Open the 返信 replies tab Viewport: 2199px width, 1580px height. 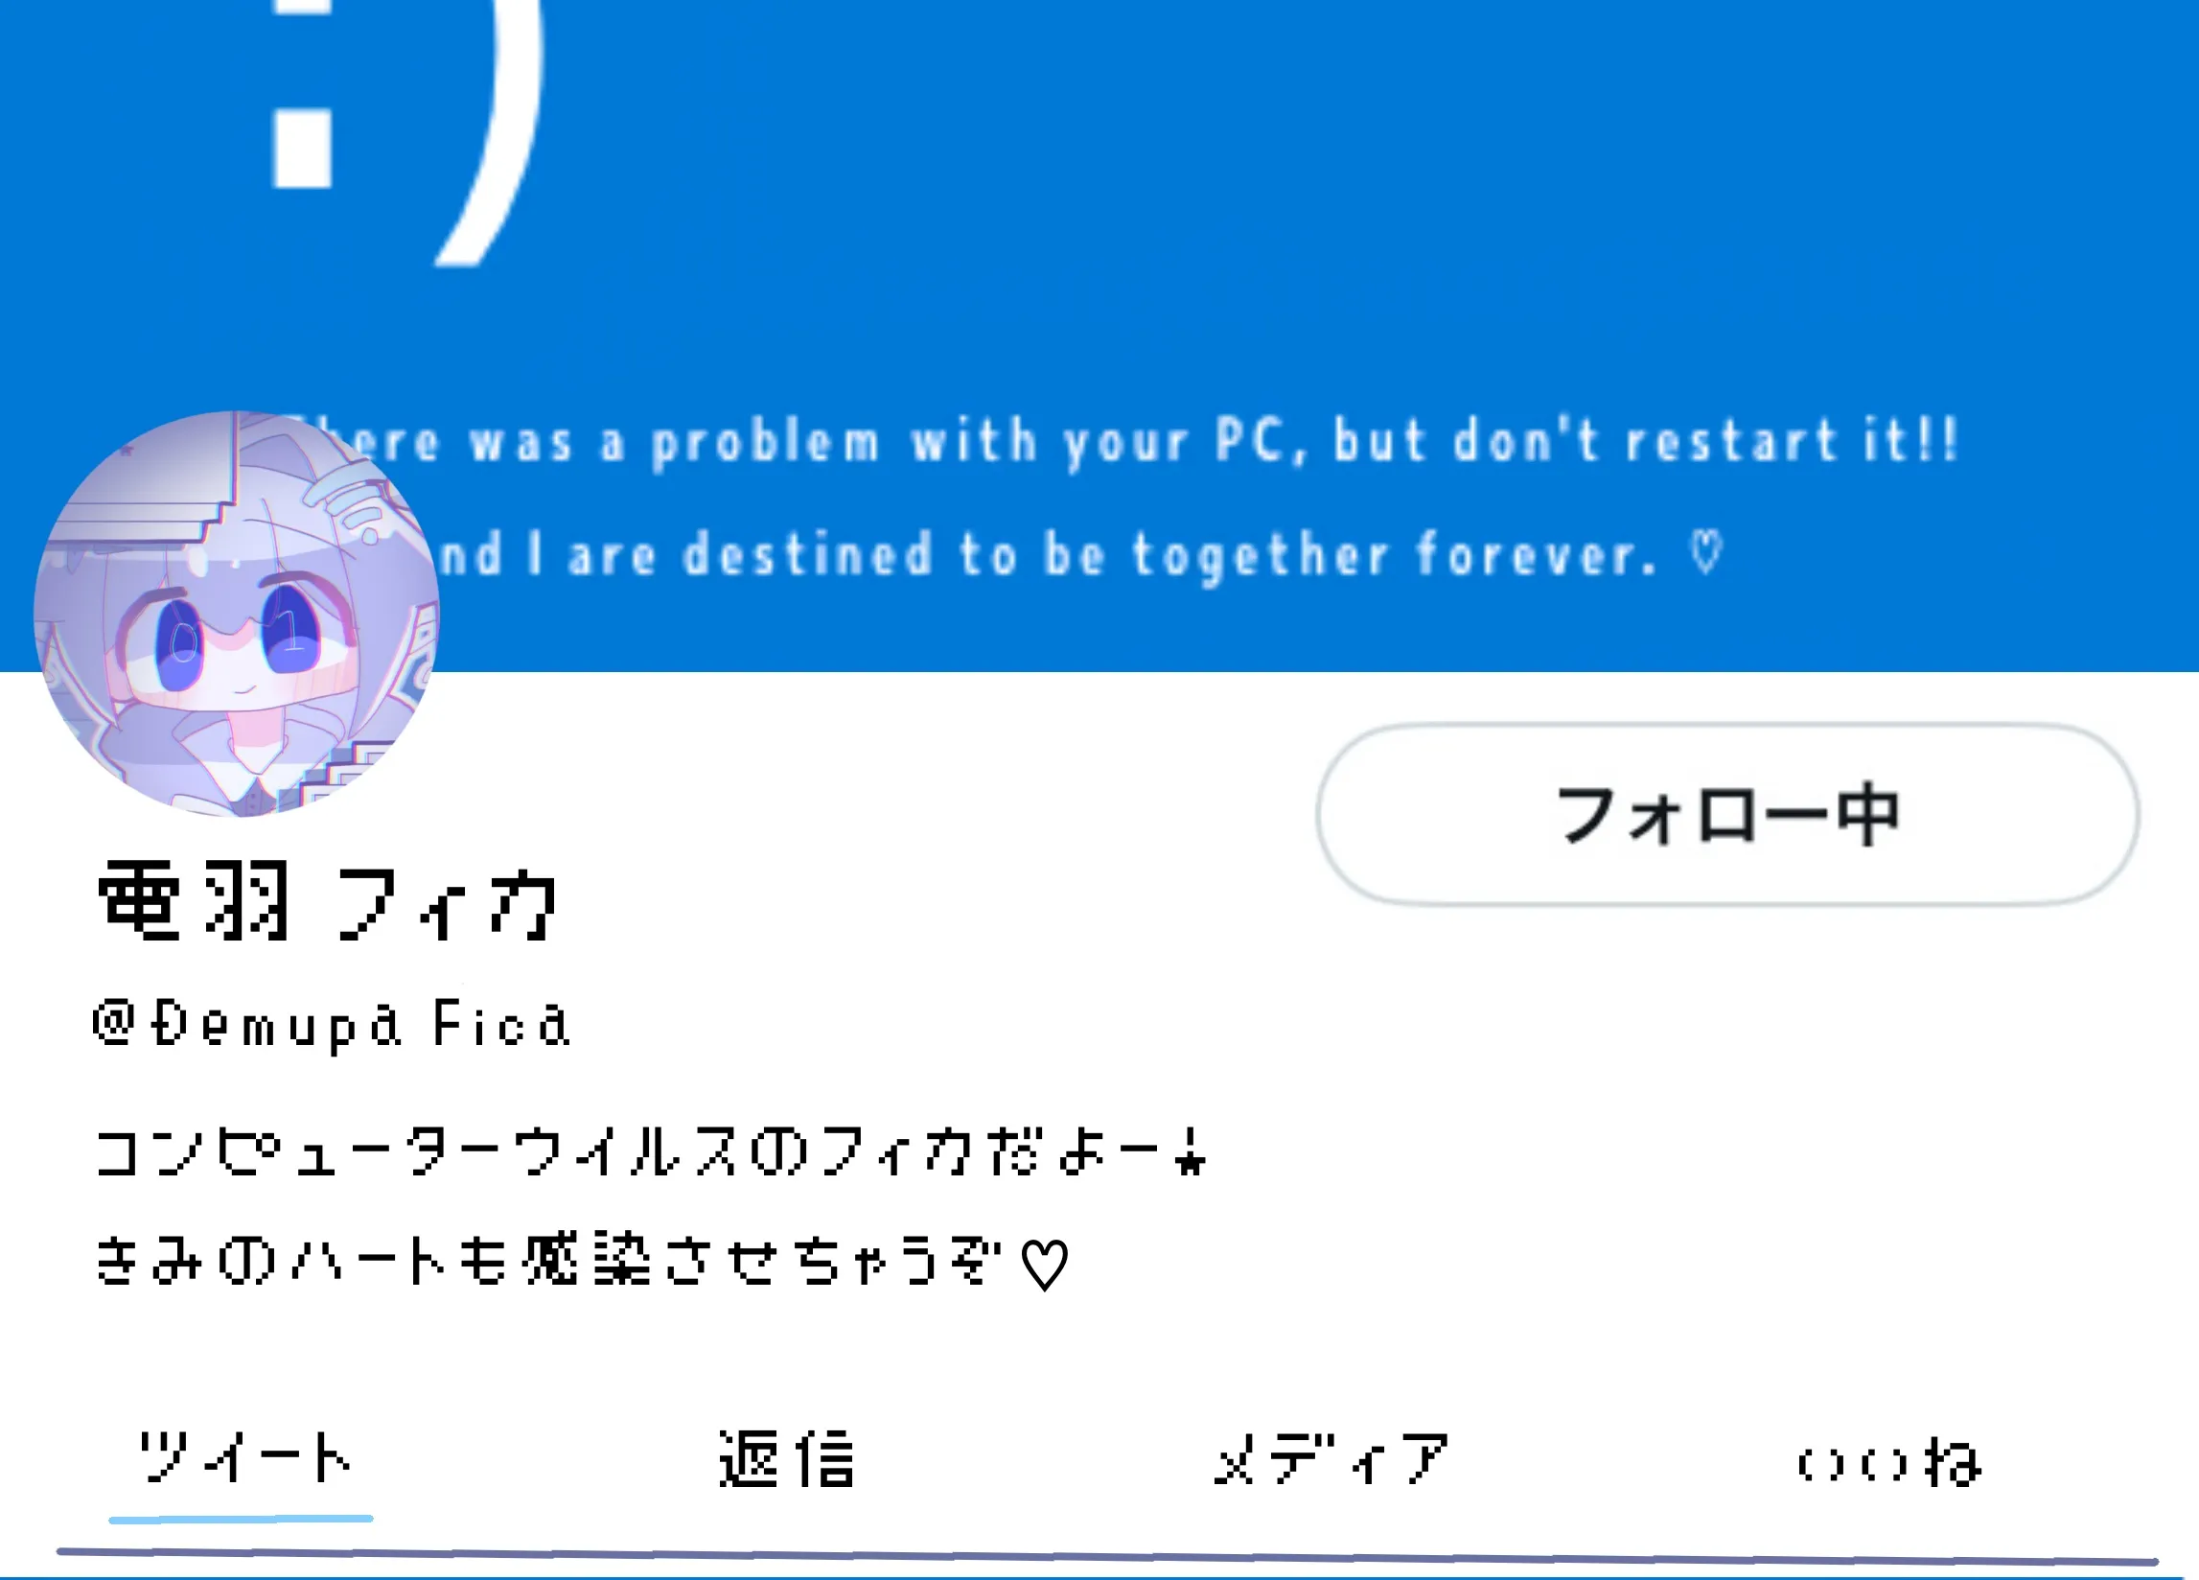[786, 1459]
